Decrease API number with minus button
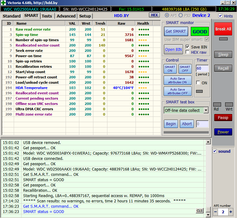Image resolution: width=237 pixels, height=218 pixels. tap(215, 212)
